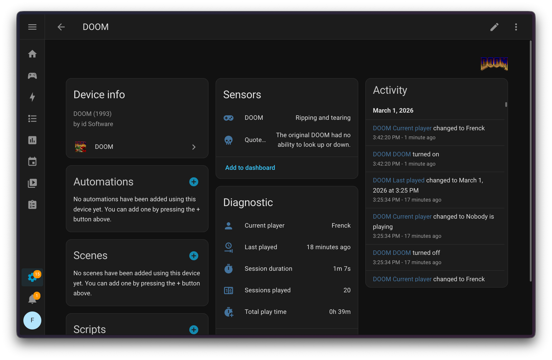Open the three-dot overflow menu
Image resolution: width=552 pixels, height=360 pixels.
pos(516,27)
